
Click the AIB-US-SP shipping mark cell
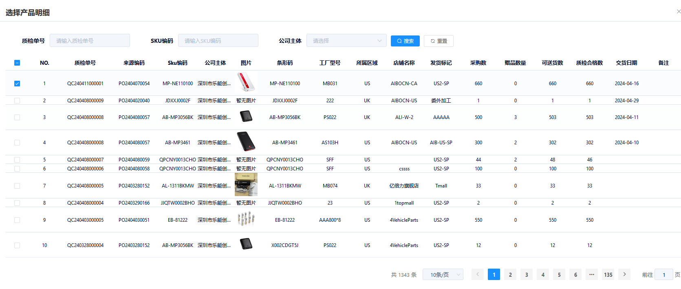pyautogui.click(x=441, y=143)
